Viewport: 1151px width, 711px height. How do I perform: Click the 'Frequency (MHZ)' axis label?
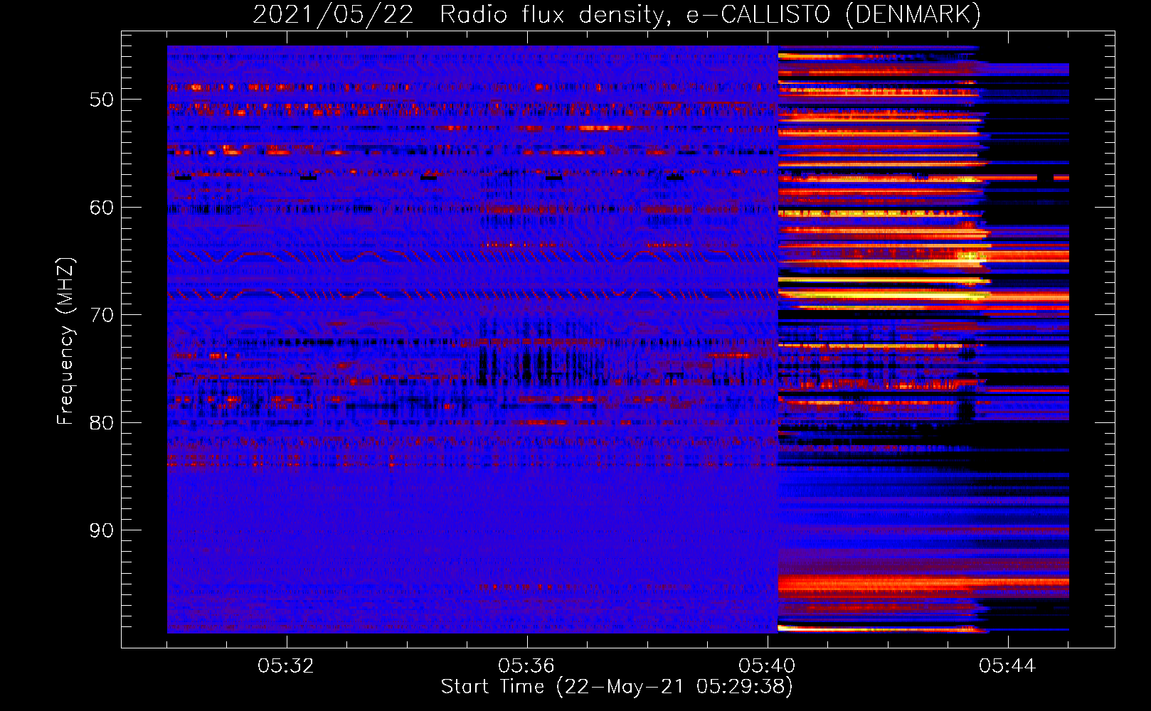65,341
